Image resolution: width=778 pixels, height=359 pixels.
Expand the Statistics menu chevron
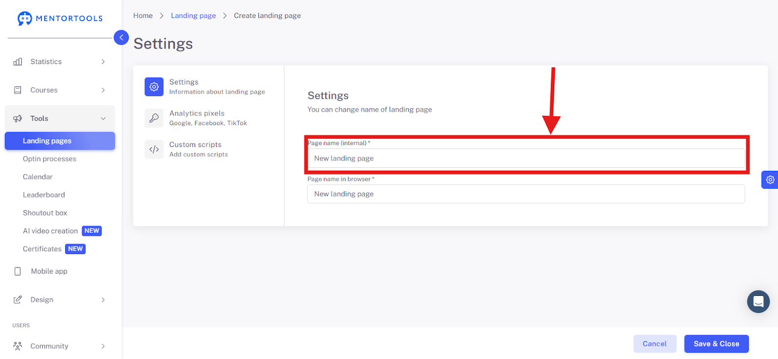coord(103,62)
